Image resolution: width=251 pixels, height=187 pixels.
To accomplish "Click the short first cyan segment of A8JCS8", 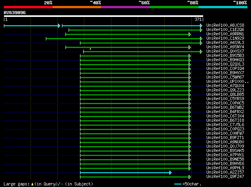I will coord(31,26).
